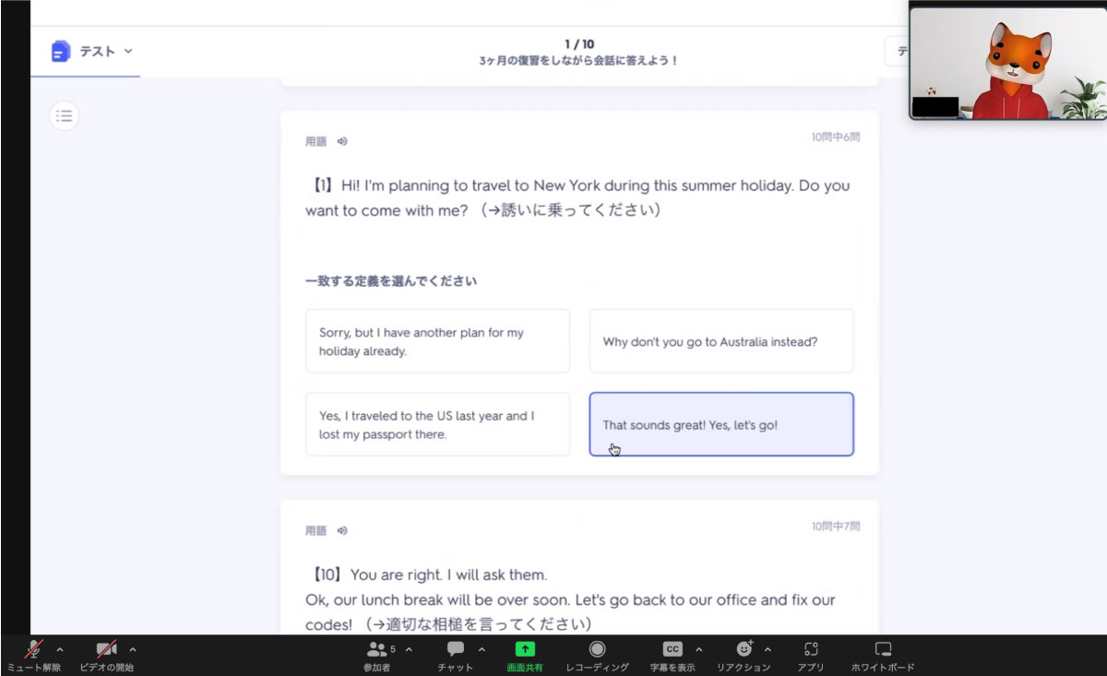Open the Participants panel icon
Viewport: 1107px width, 676px height.
[376, 649]
